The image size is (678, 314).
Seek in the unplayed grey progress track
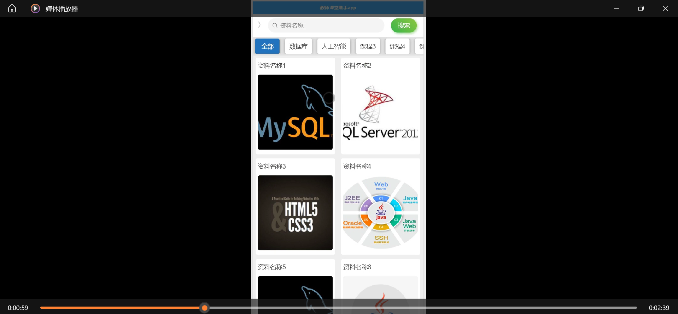point(422,308)
